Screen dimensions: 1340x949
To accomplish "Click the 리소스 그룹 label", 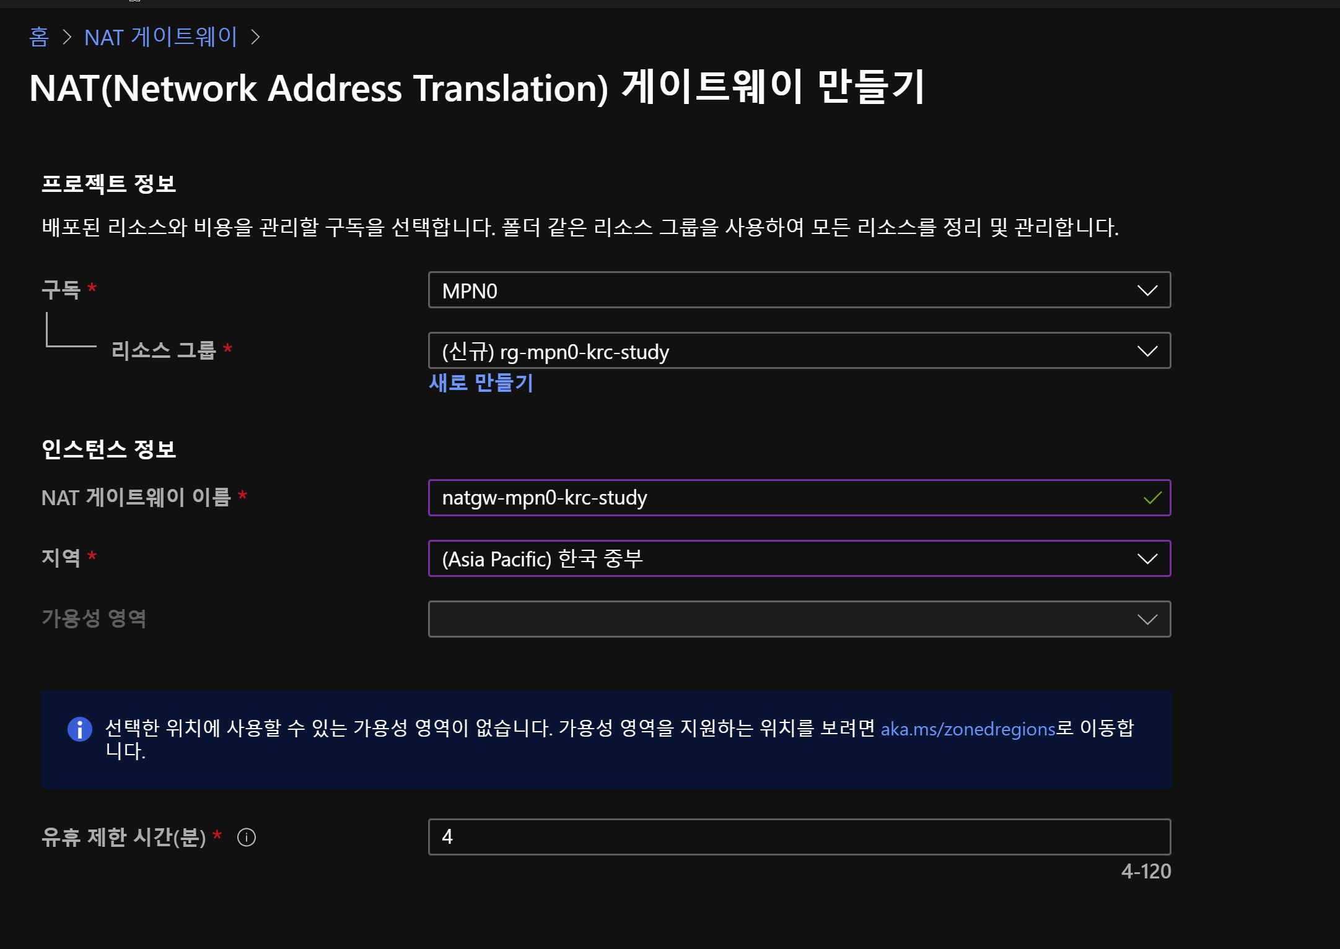I will 164,350.
